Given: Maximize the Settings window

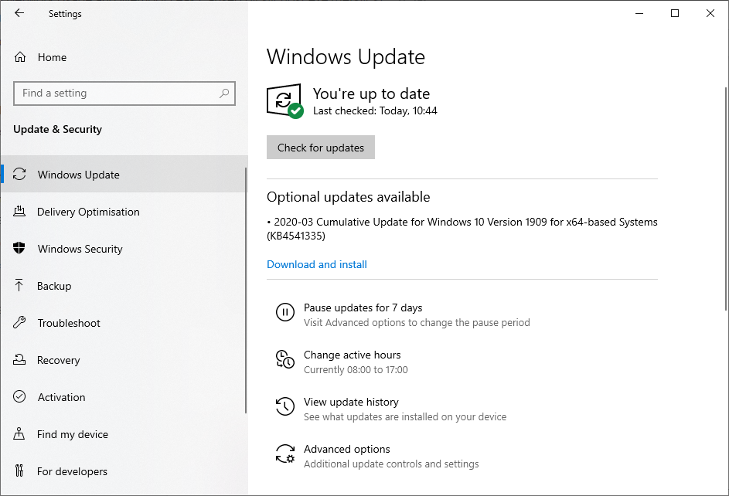Looking at the screenshot, I should [675, 13].
